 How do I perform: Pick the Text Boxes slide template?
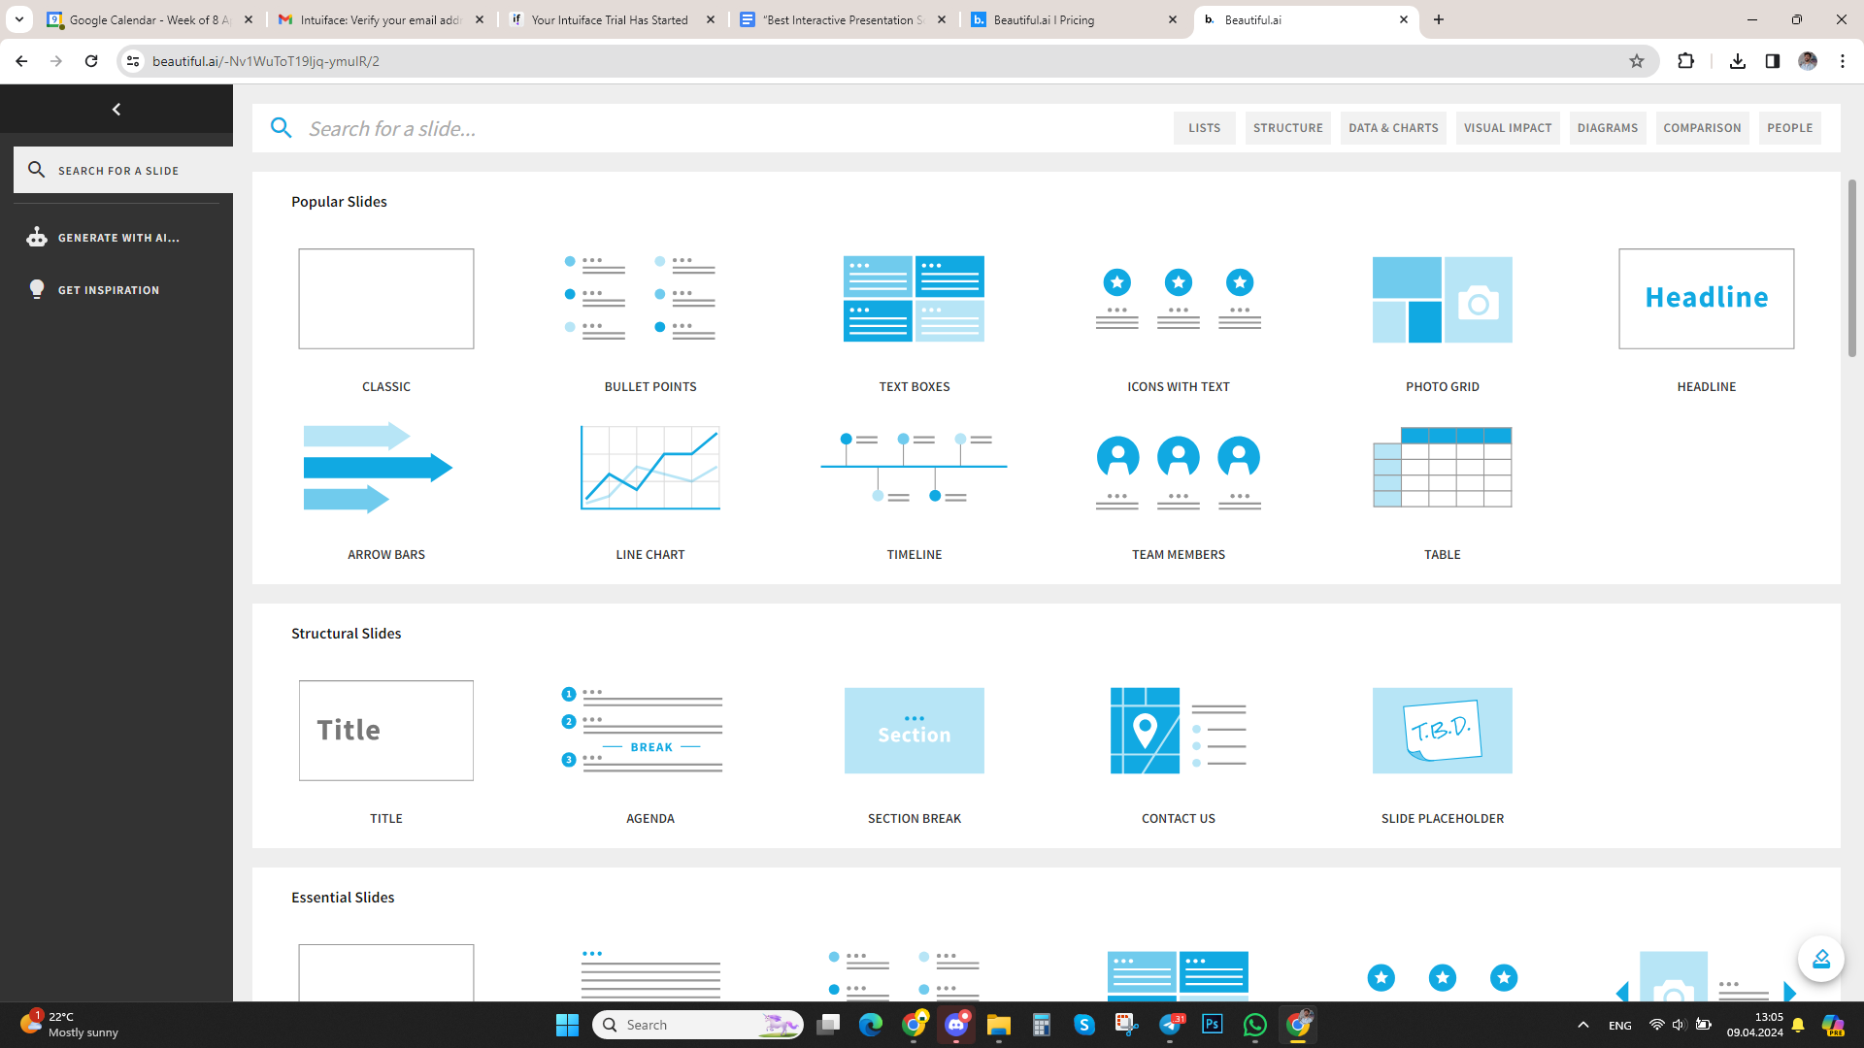914,299
